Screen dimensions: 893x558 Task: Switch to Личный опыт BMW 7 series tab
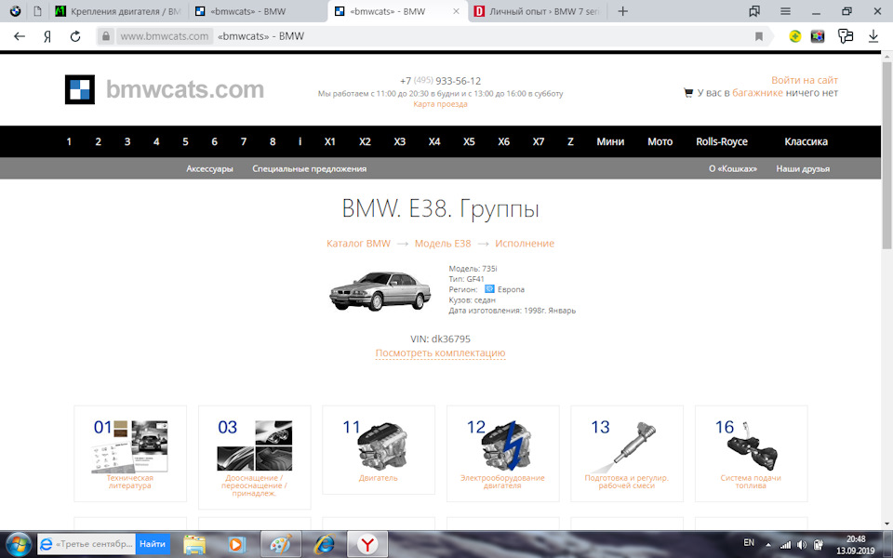[x=538, y=11]
